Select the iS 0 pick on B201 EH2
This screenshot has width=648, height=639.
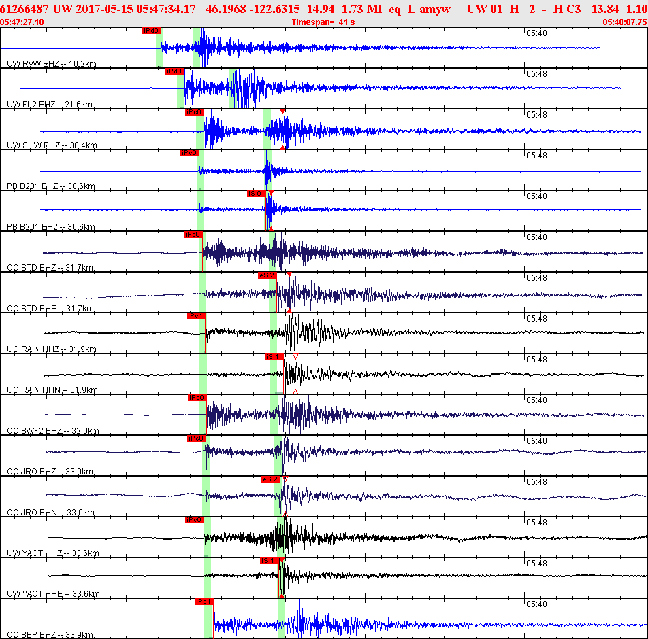(255, 194)
